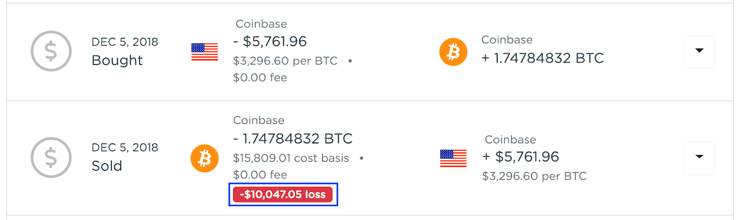Click the $15,809.01 cost basis text
The height and width of the screenshot is (220, 740).
pos(291,158)
